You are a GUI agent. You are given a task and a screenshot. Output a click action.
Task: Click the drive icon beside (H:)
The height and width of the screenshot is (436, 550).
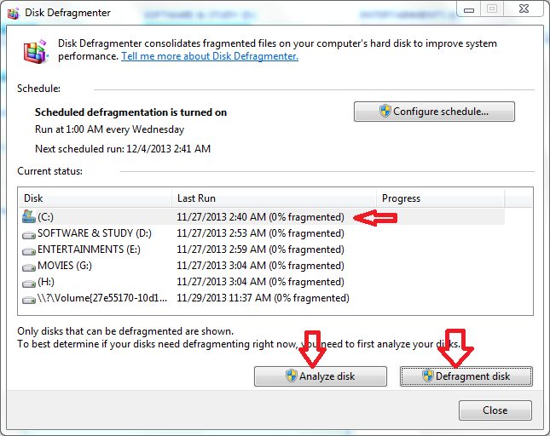click(29, 284)
